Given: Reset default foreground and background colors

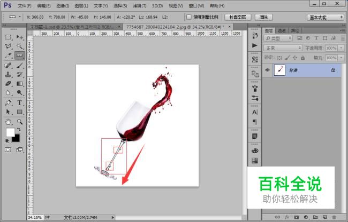Looking at the screenshot, I should (x=7, y=141).
